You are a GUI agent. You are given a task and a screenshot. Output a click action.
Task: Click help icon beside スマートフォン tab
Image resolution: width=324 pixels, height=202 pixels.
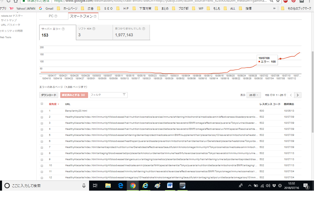click(95, 16)
